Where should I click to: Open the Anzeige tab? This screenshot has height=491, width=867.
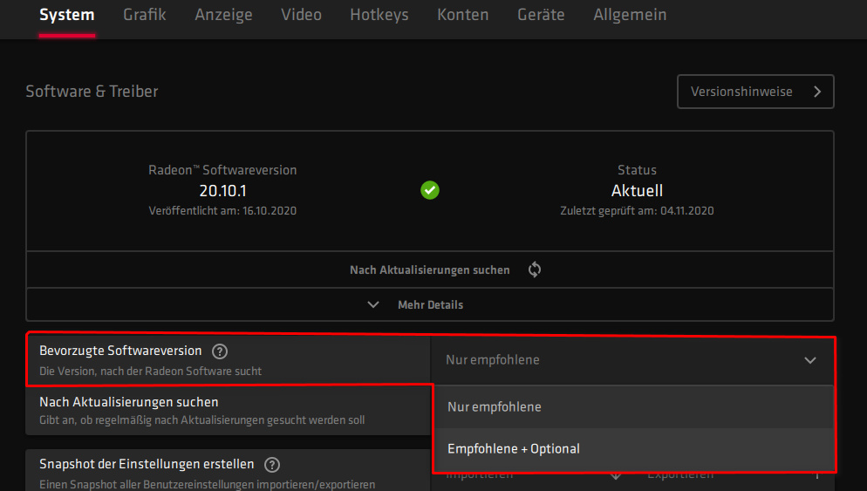[223, 15]
